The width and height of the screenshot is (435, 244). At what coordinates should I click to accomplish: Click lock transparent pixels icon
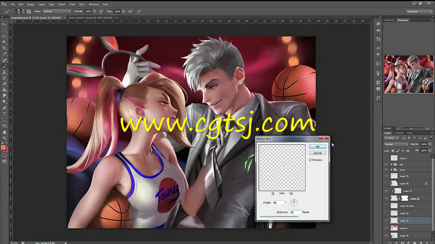pos(393,151)
